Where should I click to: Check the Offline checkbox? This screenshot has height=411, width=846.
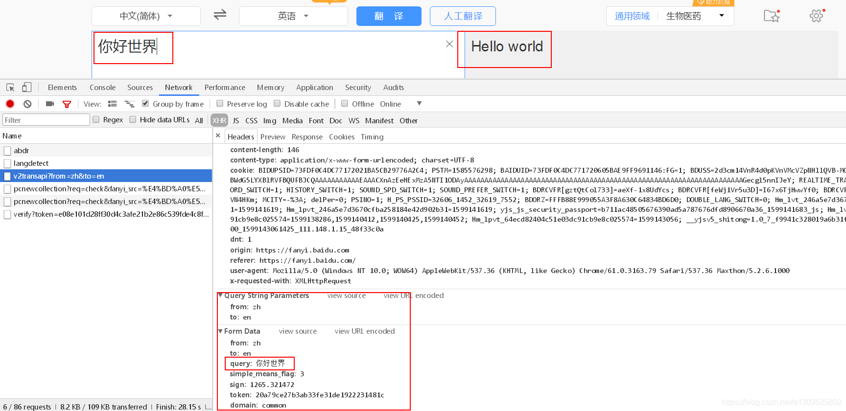click(345, 103)
